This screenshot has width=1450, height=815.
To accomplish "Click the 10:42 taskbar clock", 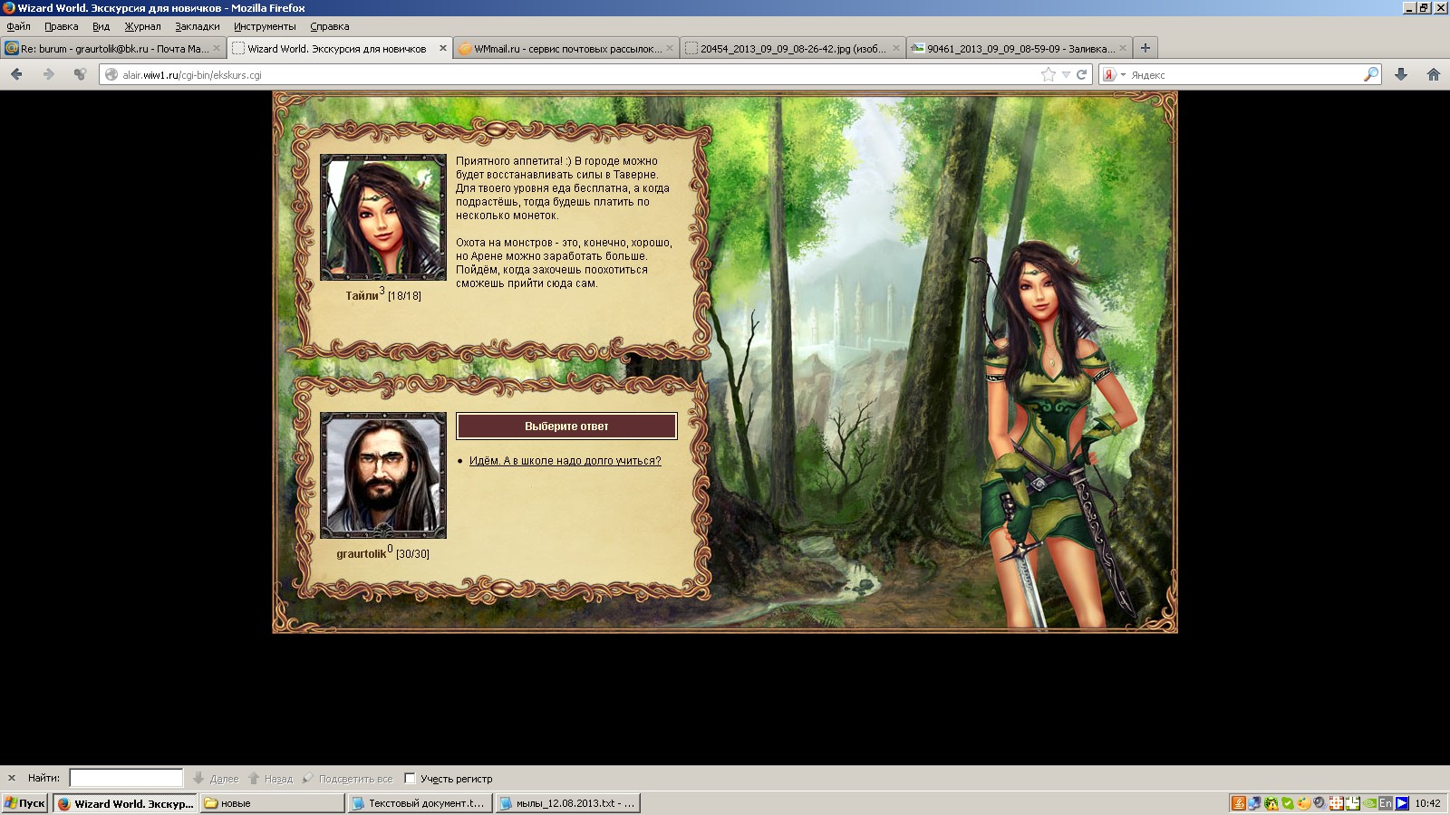I will (x=1427, y=803).
